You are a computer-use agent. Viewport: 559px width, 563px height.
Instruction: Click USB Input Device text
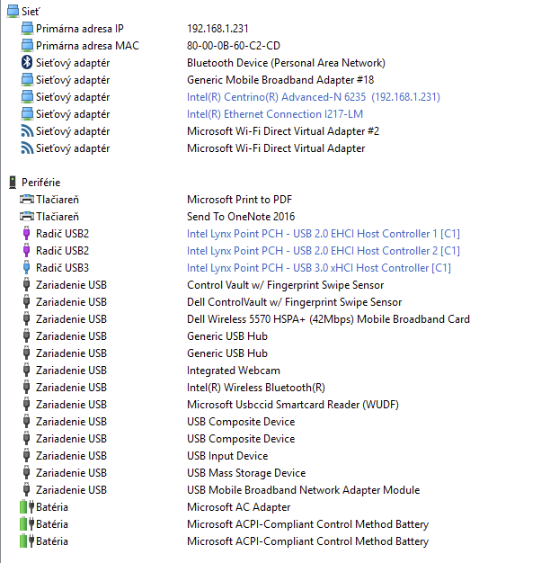click(227, 456)
